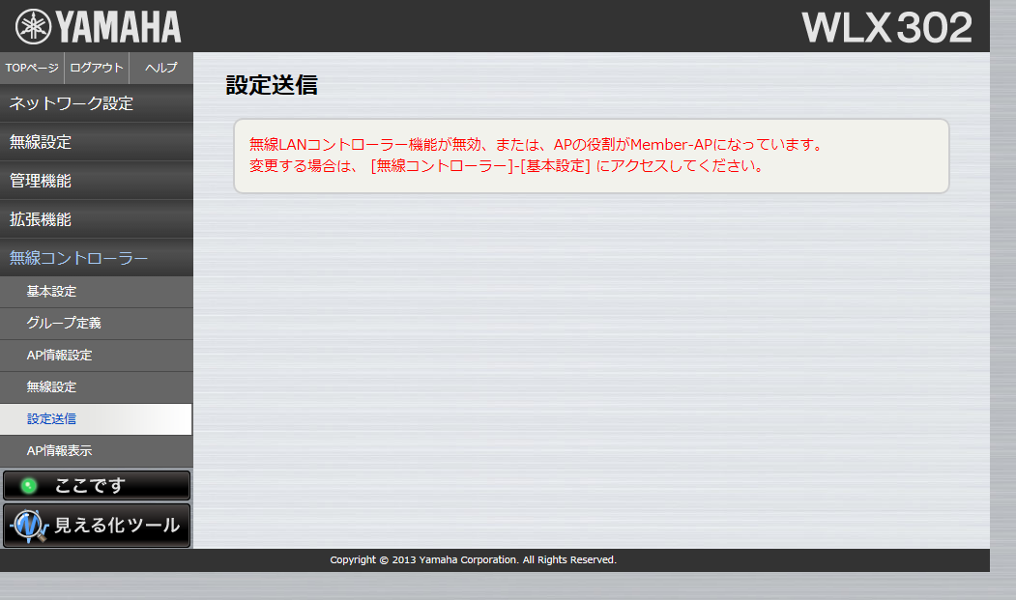The height and width of the screenshot is (600, 1016).
Task: Expand the 管理機能 section
Action: click(x=97, y=181)
